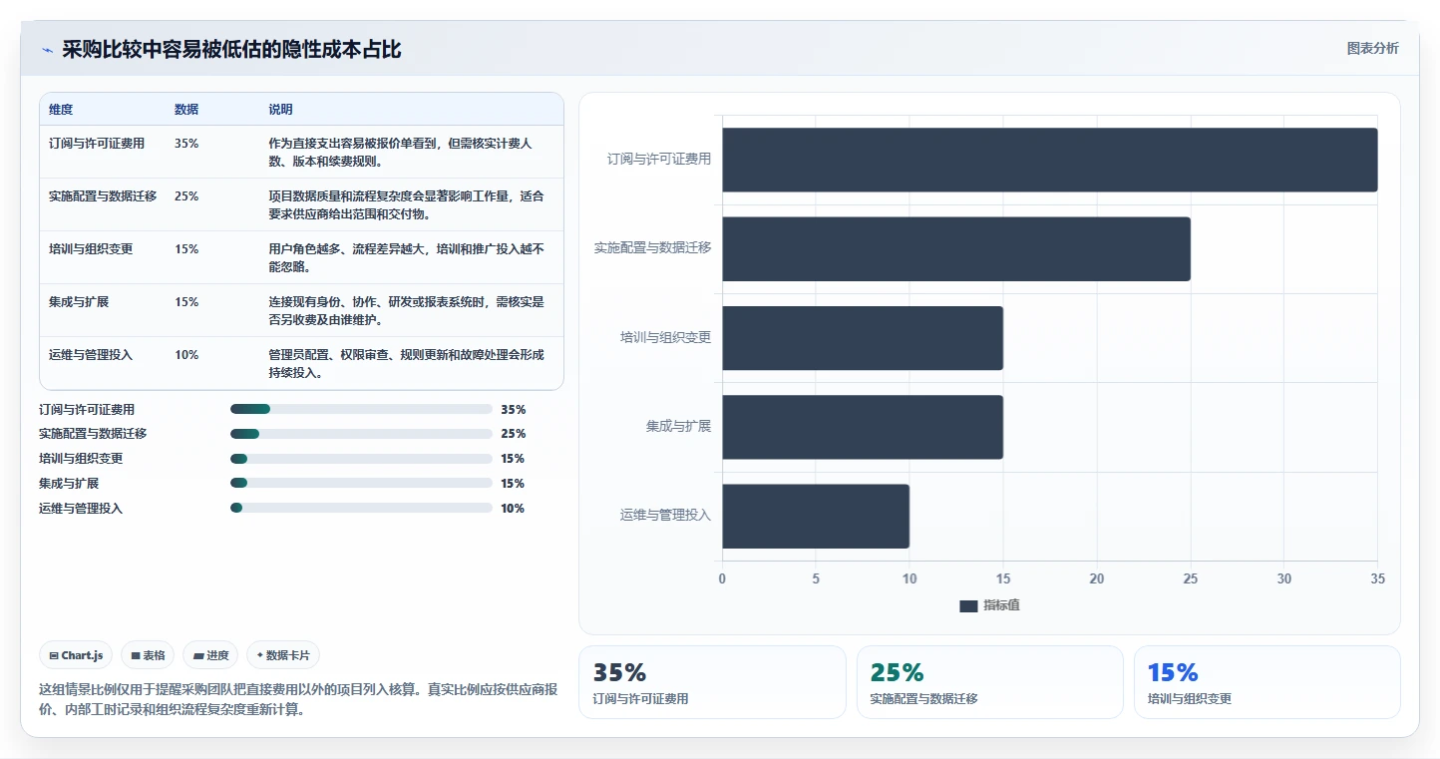The image size is (1440, 759).
Task: Click the progress bar for 培训与组织变更
Action: click(361, 459)
